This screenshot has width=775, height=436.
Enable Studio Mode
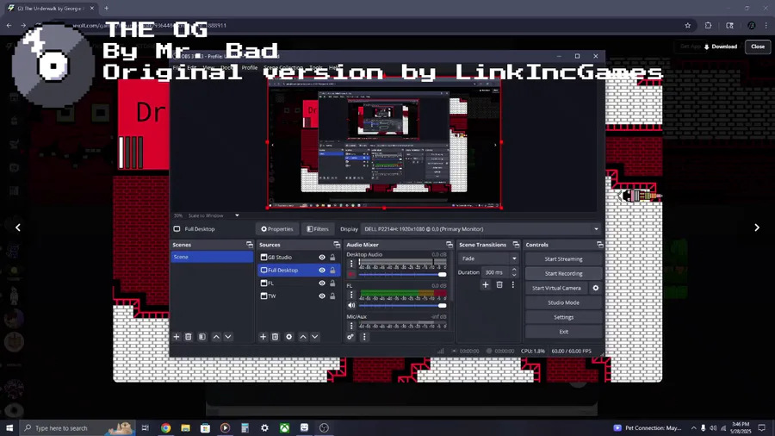point(563,302)
